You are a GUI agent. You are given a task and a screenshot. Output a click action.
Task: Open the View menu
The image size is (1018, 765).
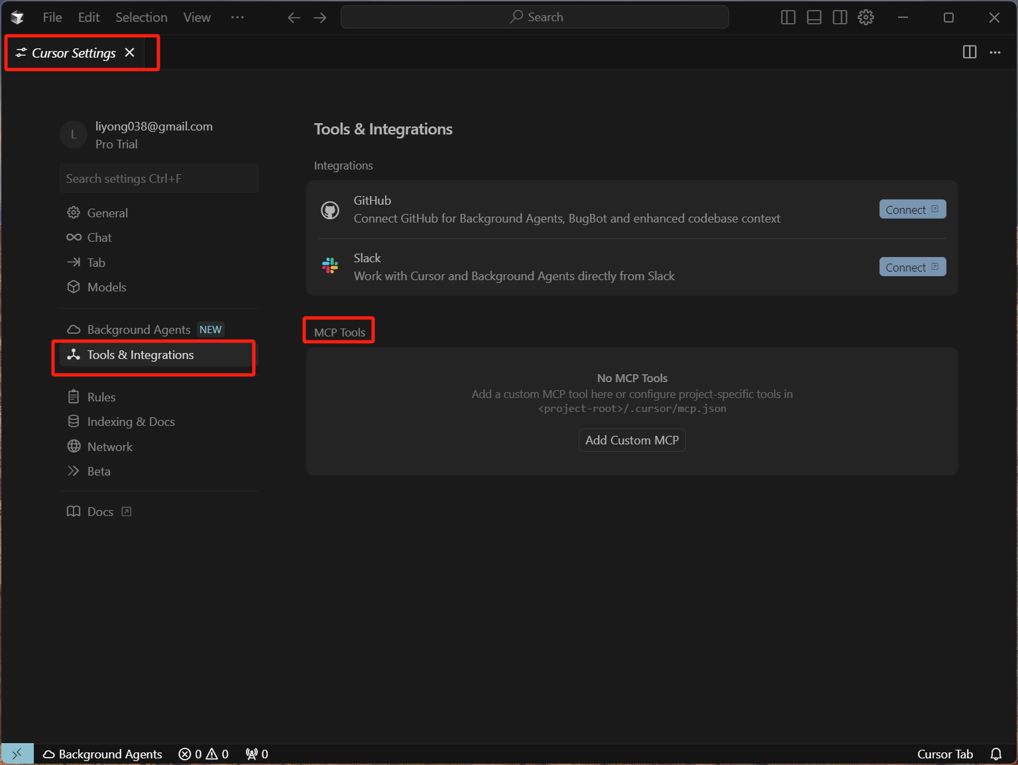(x=197, y=17)
